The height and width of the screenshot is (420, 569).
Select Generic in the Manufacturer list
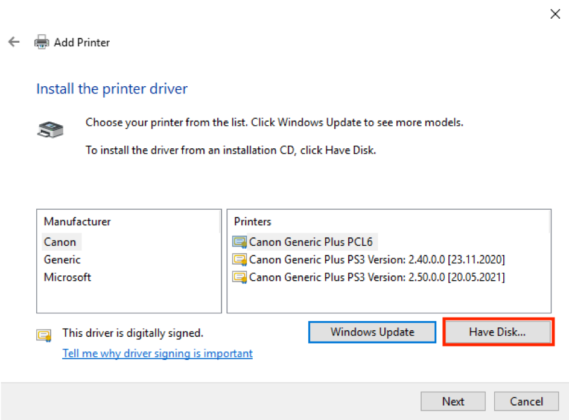click(x=62, y=260)
